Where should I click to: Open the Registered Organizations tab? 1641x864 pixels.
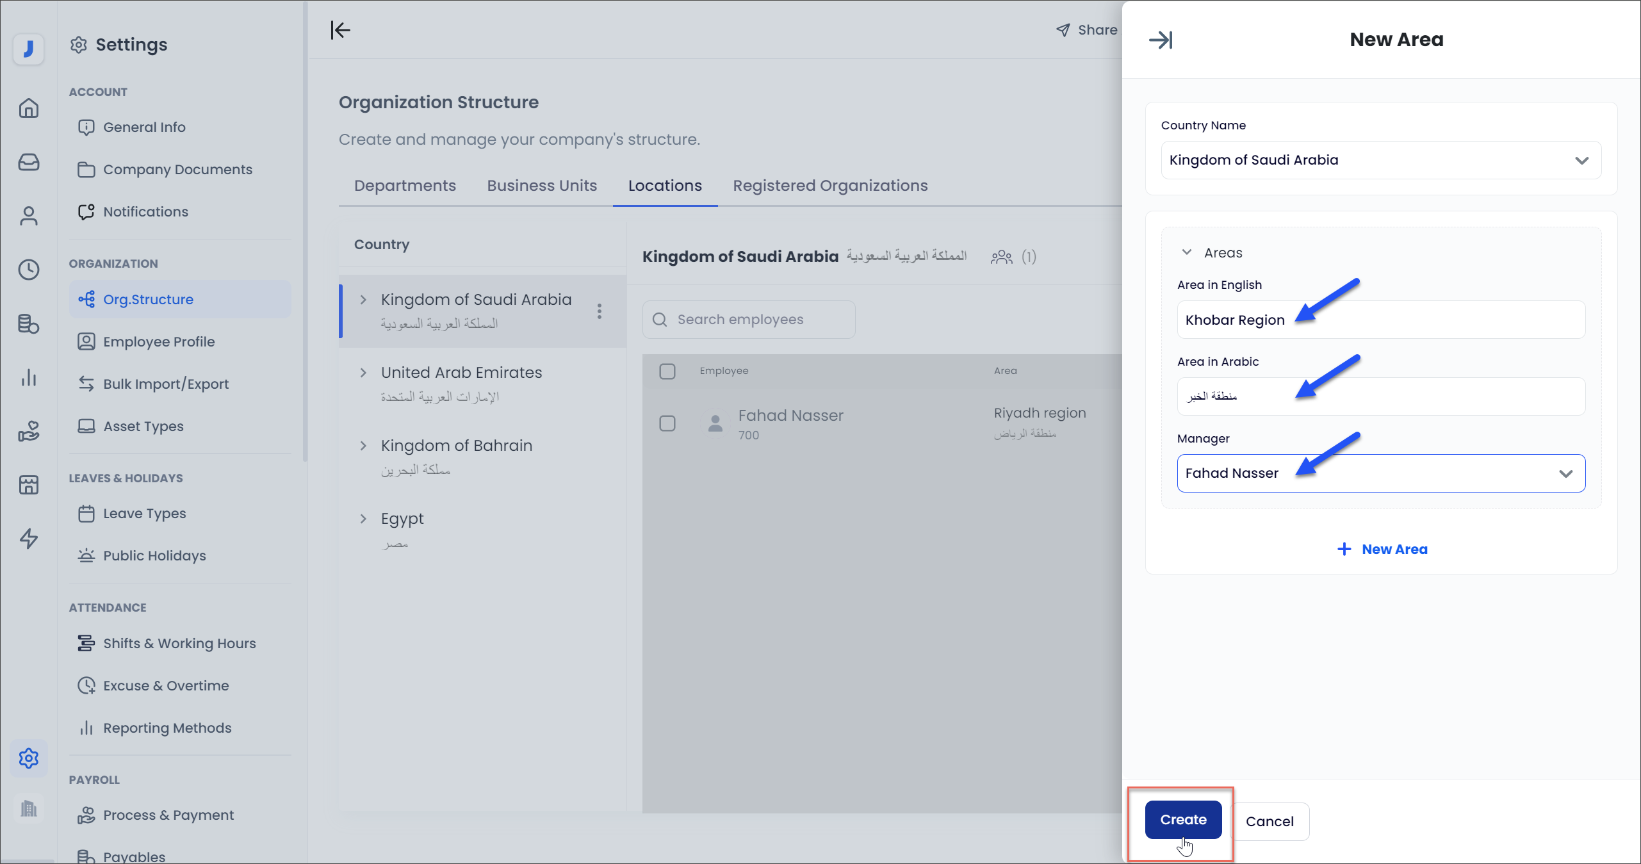click(x=829, y=186)
